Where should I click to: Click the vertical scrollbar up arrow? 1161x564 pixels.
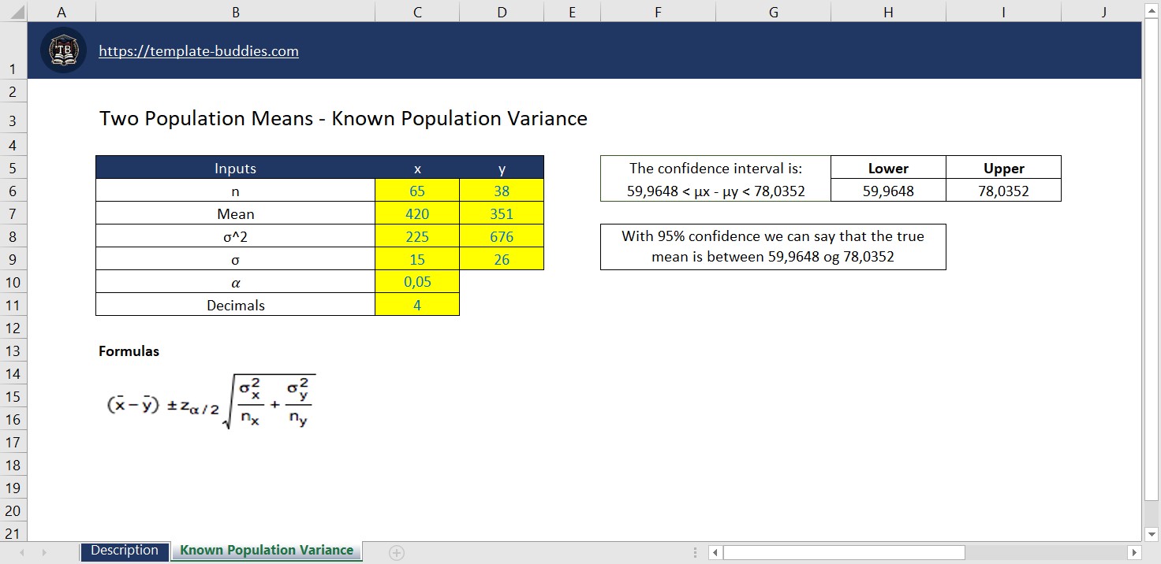click(x=1150, y=9)
